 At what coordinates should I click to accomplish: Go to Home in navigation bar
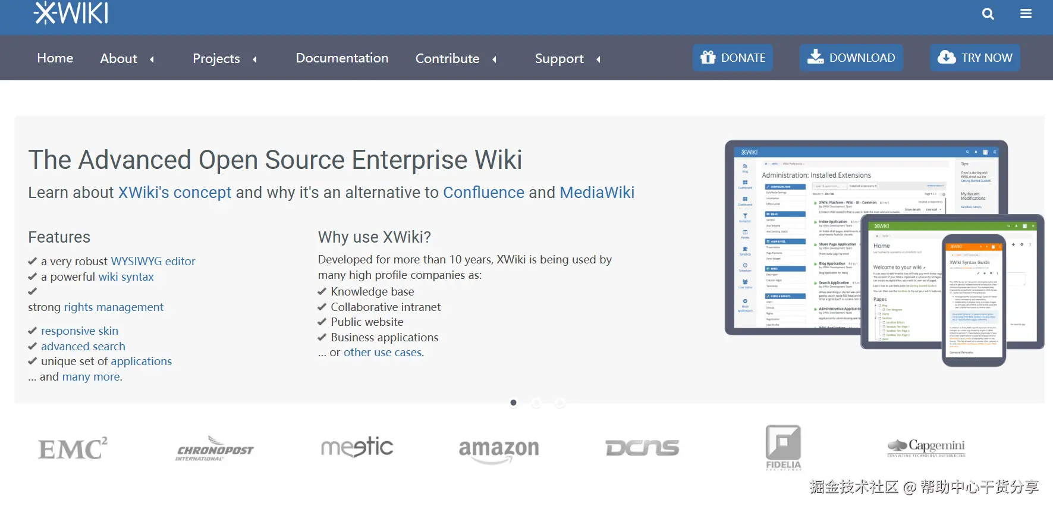55,58
